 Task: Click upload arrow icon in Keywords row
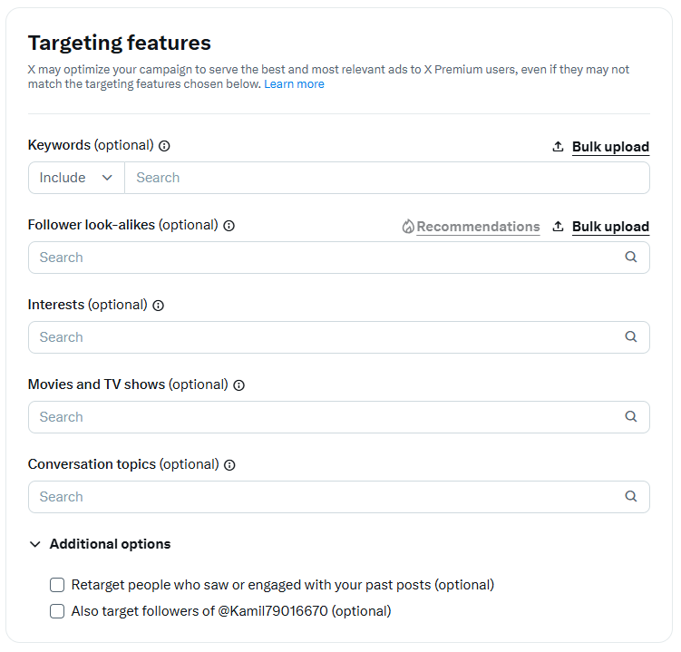point(558,147)
